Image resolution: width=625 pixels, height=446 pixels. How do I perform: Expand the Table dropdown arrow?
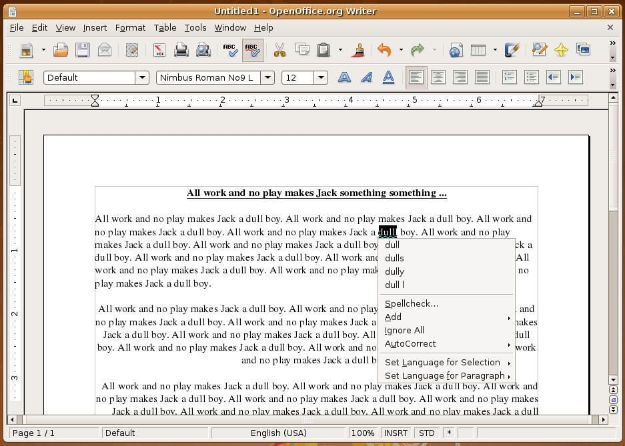click(x=495, y=50)
